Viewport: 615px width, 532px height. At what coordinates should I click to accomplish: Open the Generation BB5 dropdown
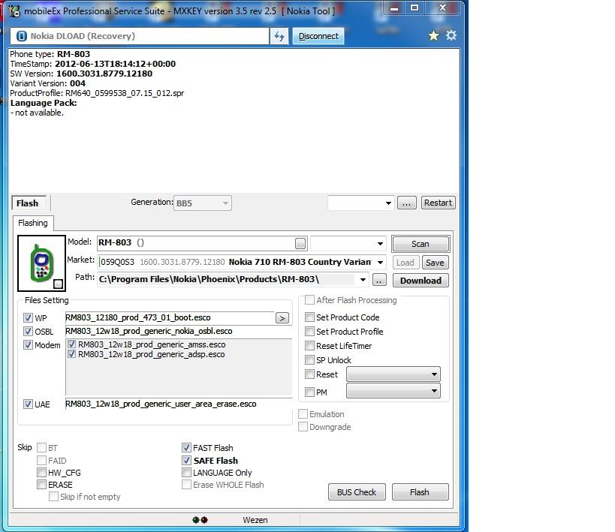coord(203,203)
